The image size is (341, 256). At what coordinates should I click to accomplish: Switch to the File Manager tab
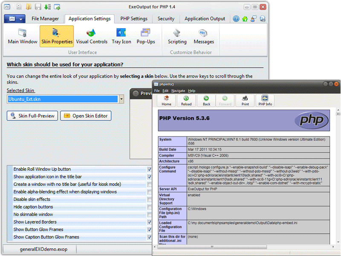click(45, 19)
